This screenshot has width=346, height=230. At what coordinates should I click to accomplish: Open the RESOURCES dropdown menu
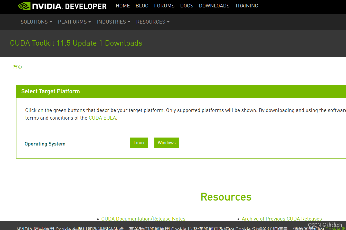click(153, 22)
